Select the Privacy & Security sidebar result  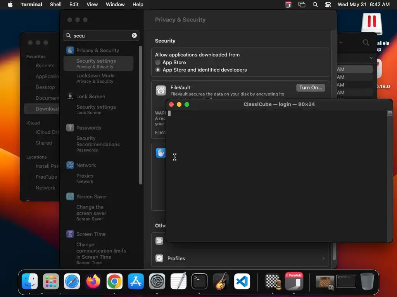pyautogui.click(x=98, y=50)
